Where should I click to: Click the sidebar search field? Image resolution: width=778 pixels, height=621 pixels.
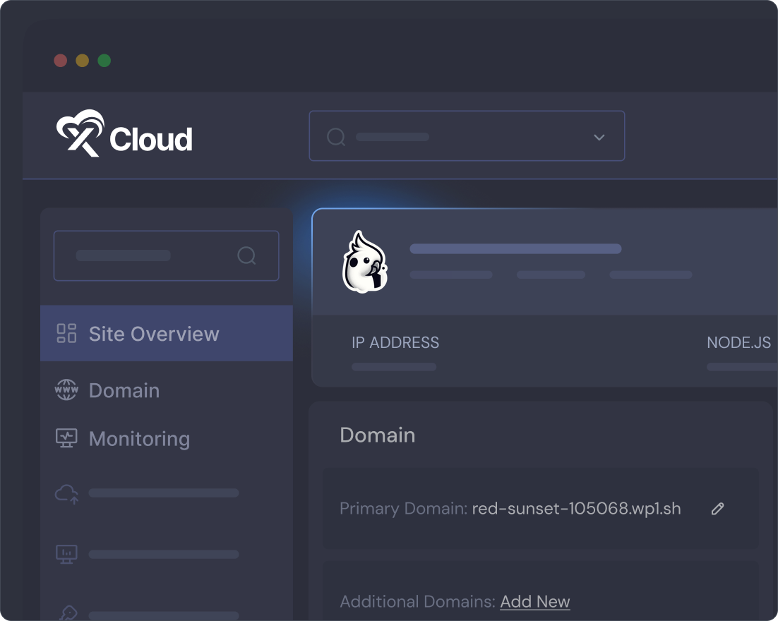(166, 256)
